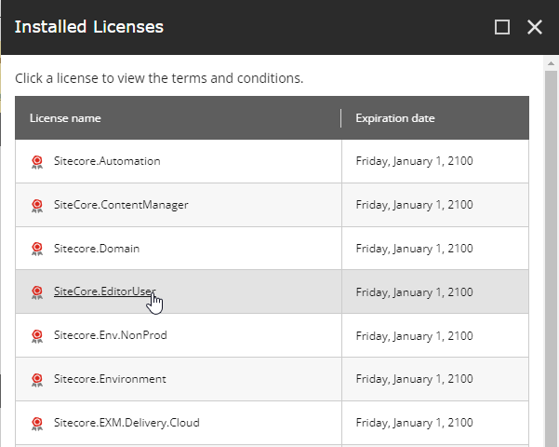559x447 pixels.
Task: Click the SiteCore.ContentManager license badge icon
Action: tap(37, 206)
